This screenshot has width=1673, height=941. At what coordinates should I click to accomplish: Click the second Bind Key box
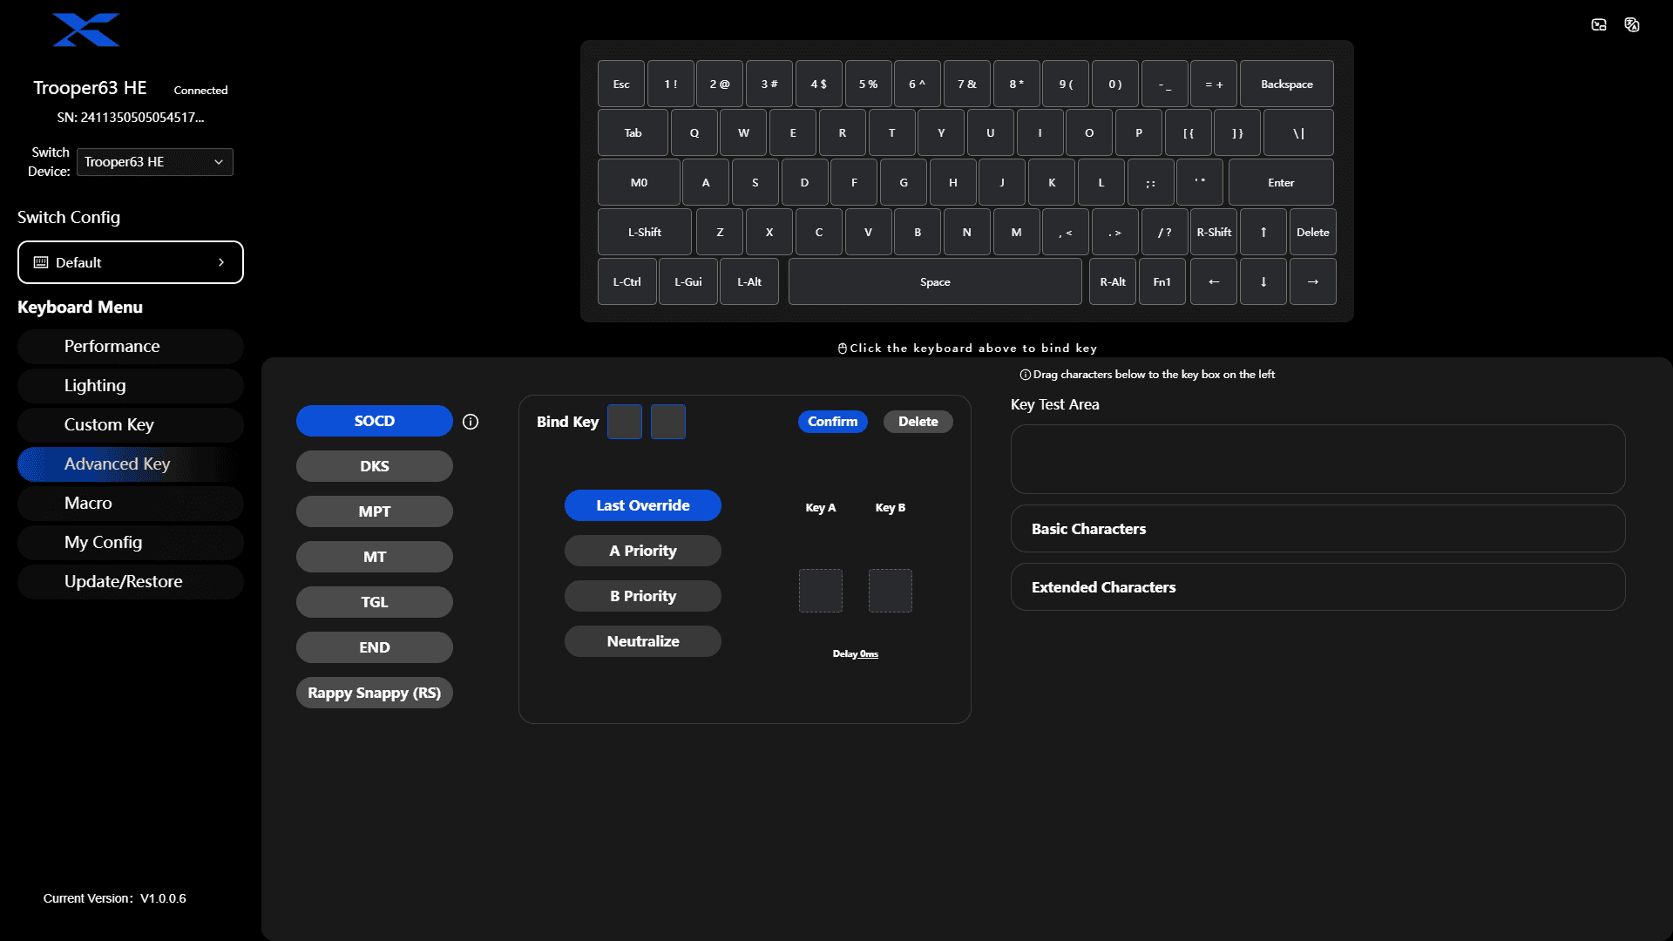click(x=668, y=422)
